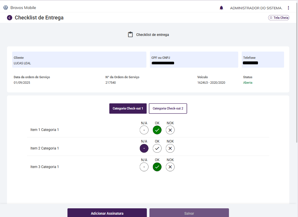
Task: Switch to Categoria Check-out 1 tab
Action: tap(128, 108)
